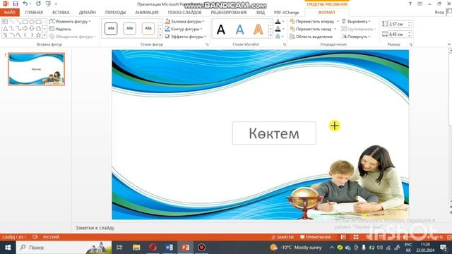Open Контур фигуры outline dropdown
452x254 pixels.
coord(184,29)
